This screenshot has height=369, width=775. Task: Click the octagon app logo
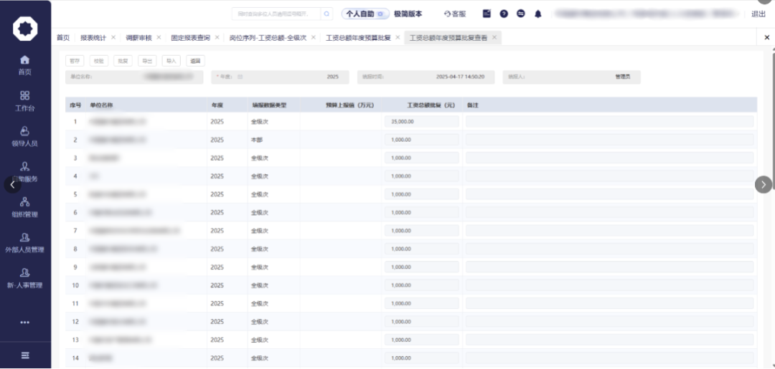tap(24, 29)
